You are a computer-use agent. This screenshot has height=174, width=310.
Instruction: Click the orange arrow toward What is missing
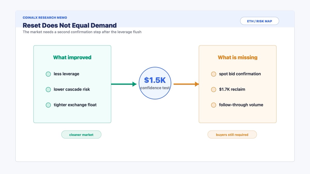pyautogui.click(x=186, y=84)
